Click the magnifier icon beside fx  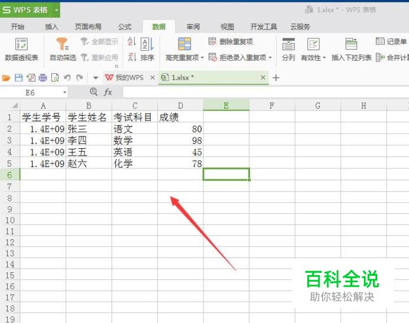(x=93, y=92)
